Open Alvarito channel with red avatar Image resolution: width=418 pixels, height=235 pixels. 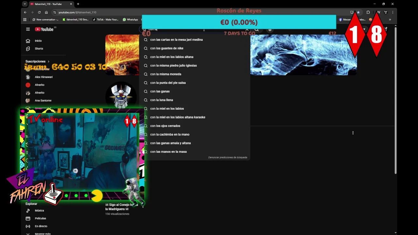tap(40, 85)
